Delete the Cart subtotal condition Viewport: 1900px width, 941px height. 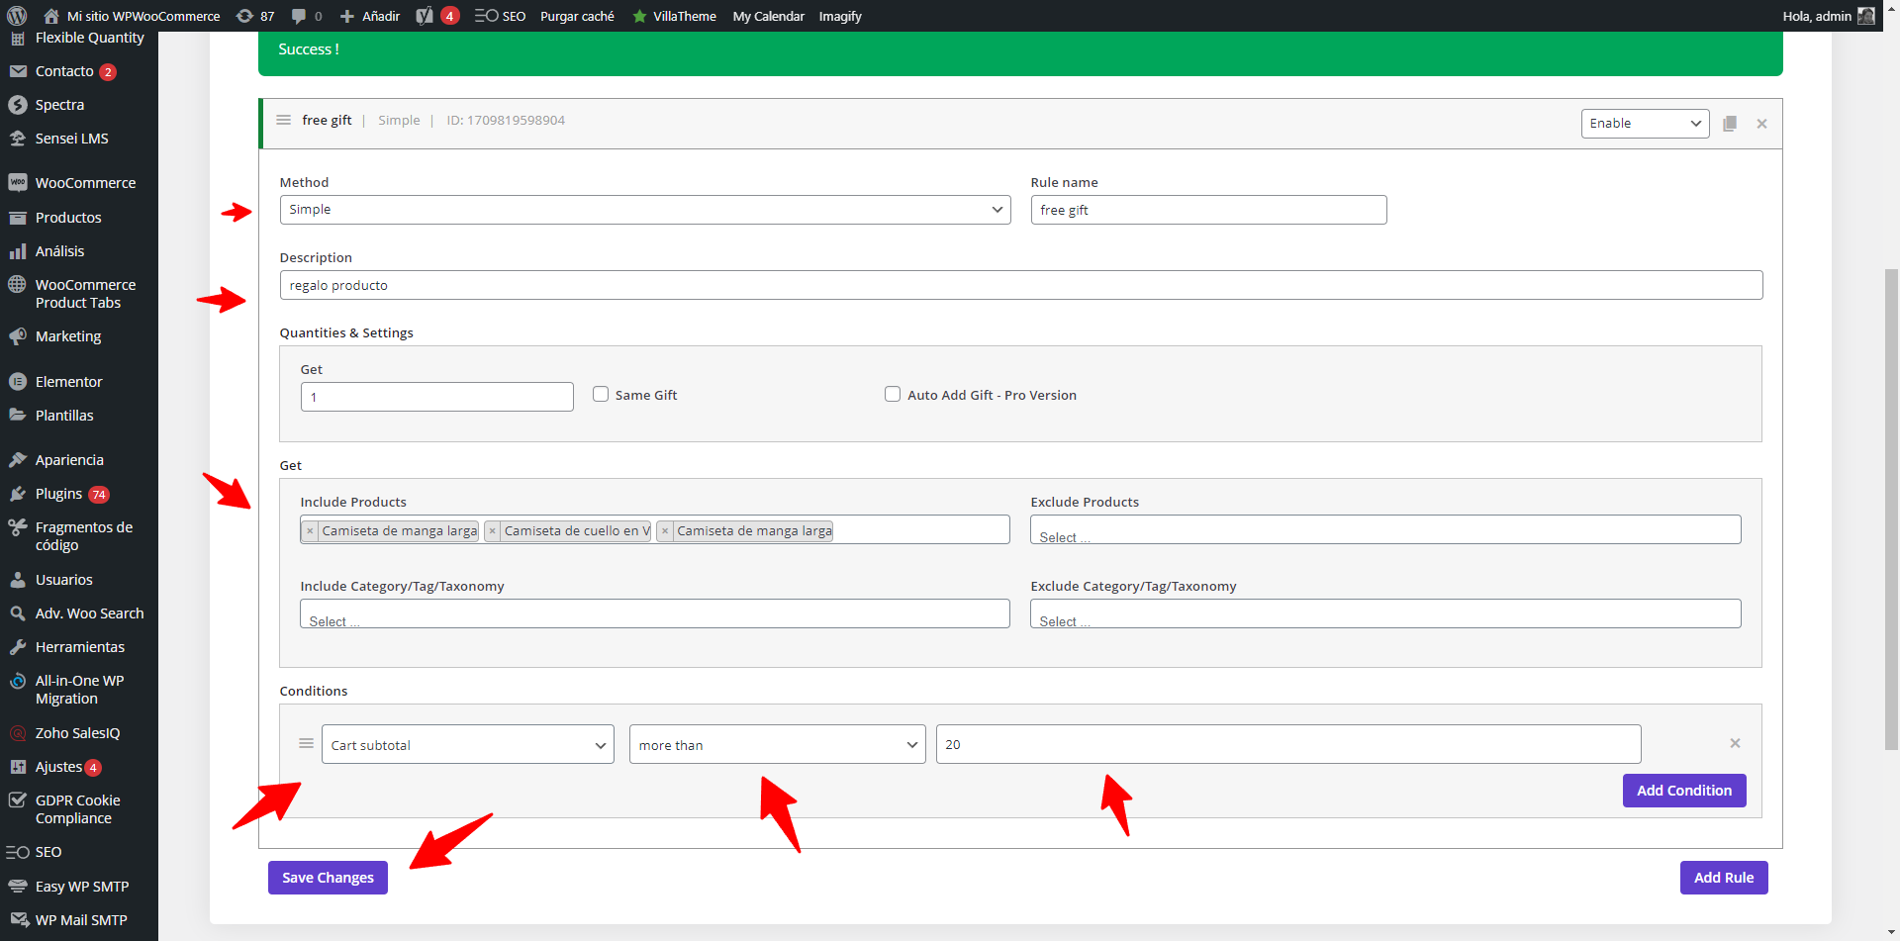coord(1735,743)
